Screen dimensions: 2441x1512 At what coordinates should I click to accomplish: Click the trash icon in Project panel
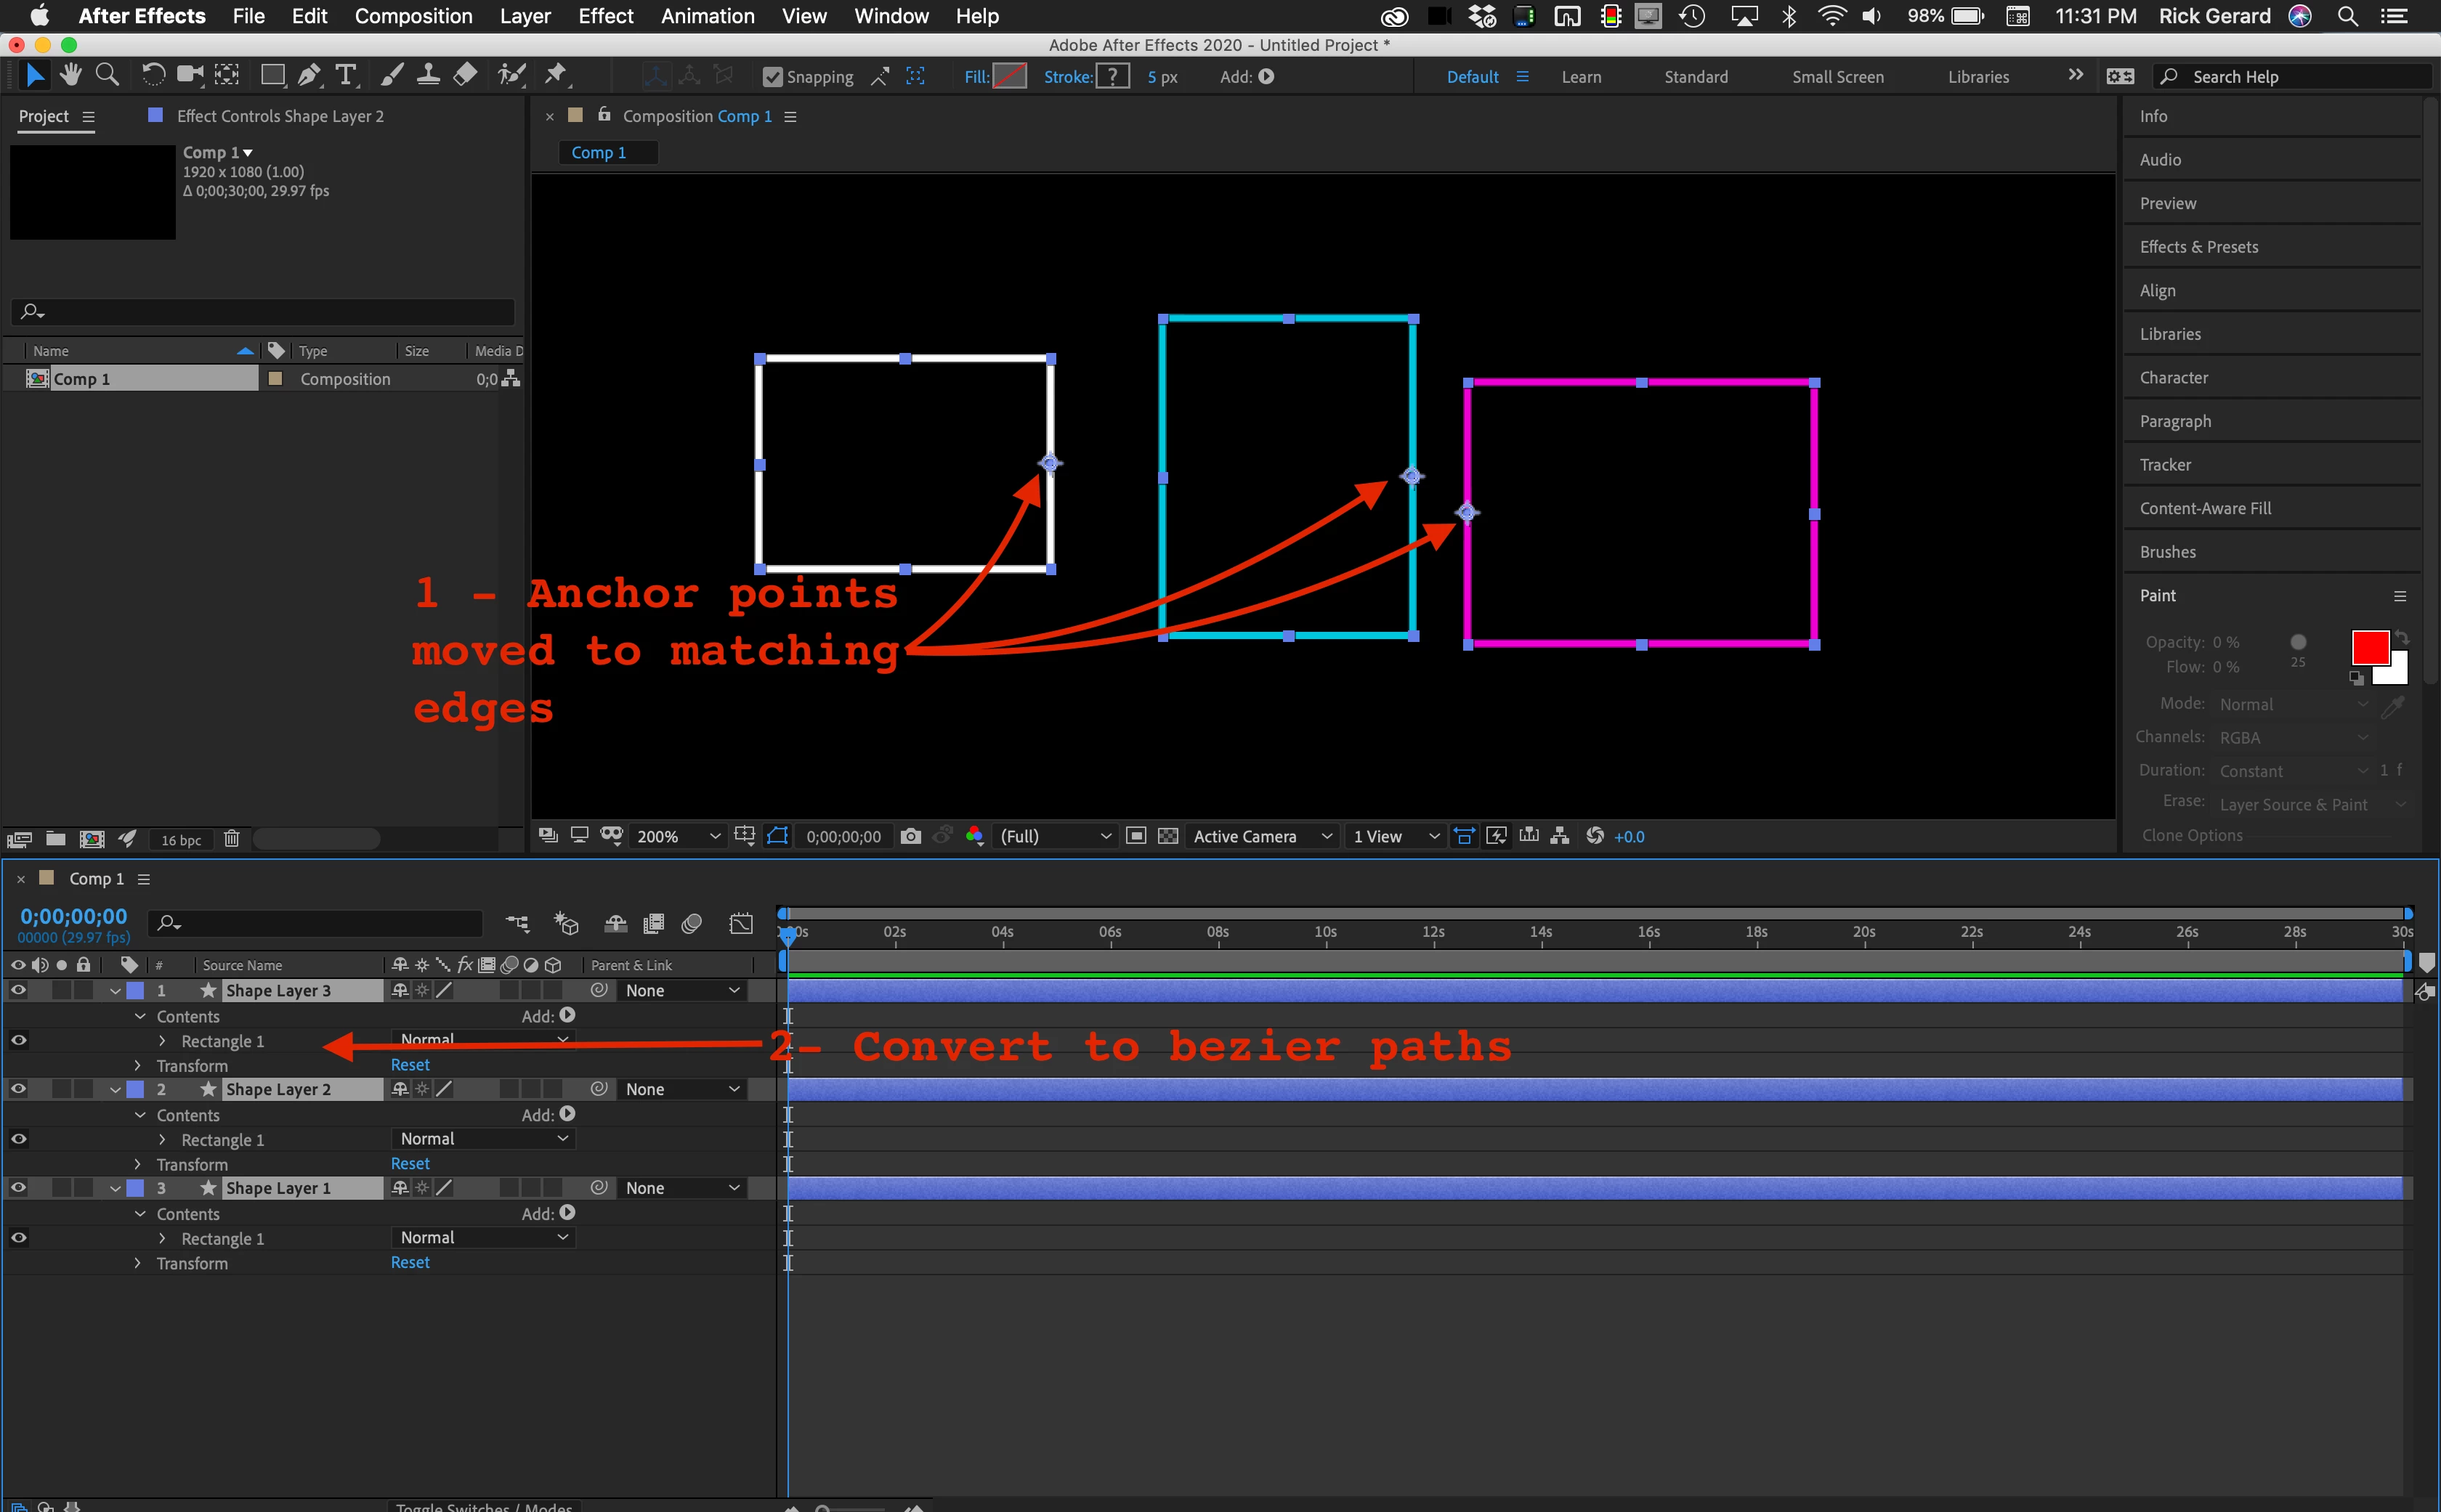(x=231, y=839)
